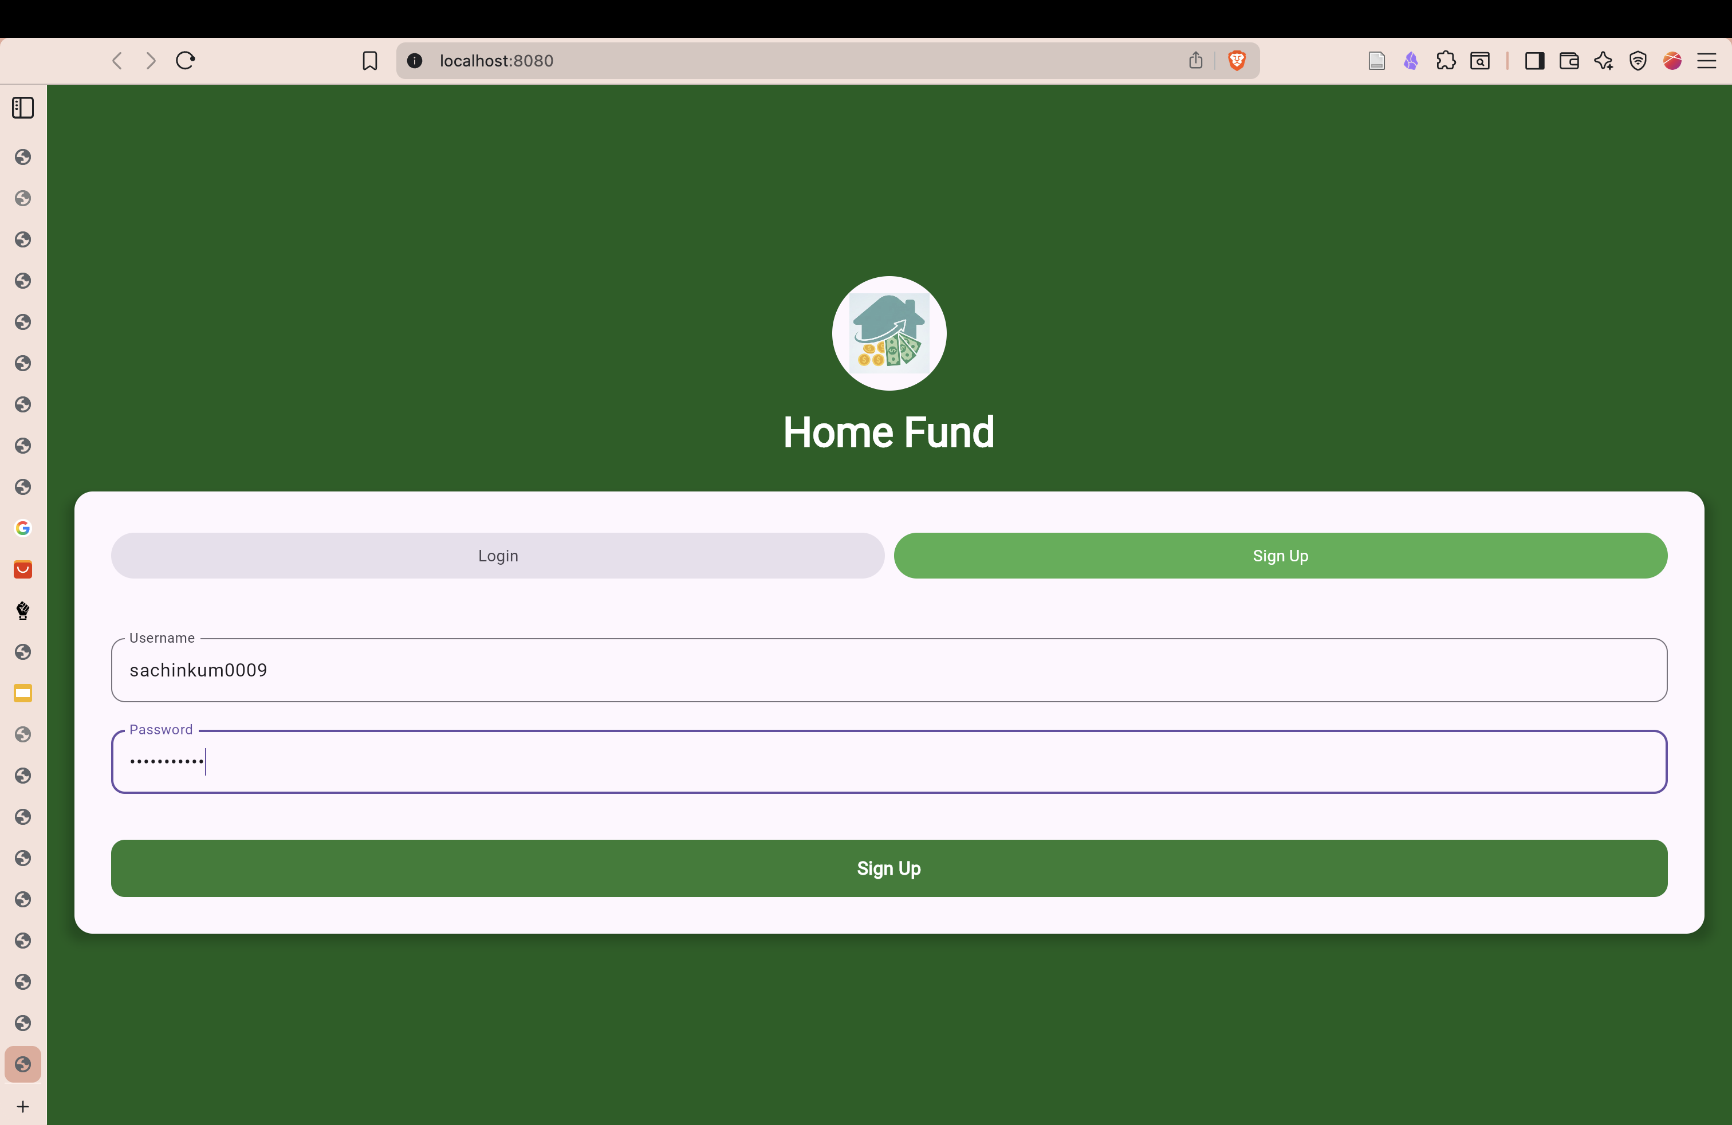Open the hamburger main menu
The height and width of the screenshot is (1125, 1732).
coord(1707,60)
